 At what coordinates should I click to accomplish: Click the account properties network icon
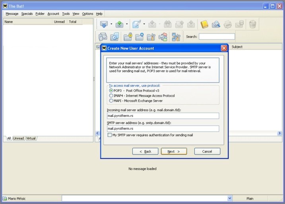[176, 37]
